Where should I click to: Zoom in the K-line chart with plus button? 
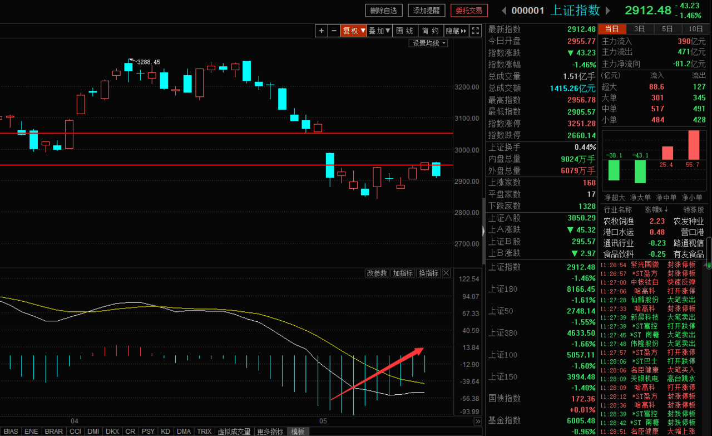[x=321, y=31]
